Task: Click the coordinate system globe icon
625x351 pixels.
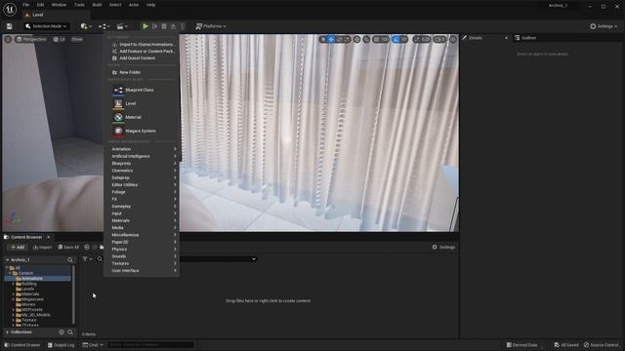Action: pyautogui.click(x=356, y=39)
